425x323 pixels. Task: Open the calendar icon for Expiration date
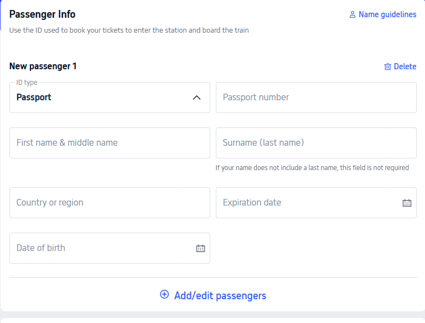coord(407,203)
